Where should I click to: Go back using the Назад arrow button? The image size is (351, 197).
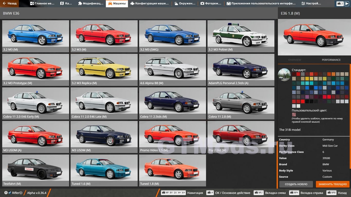[x=10, y=4]
